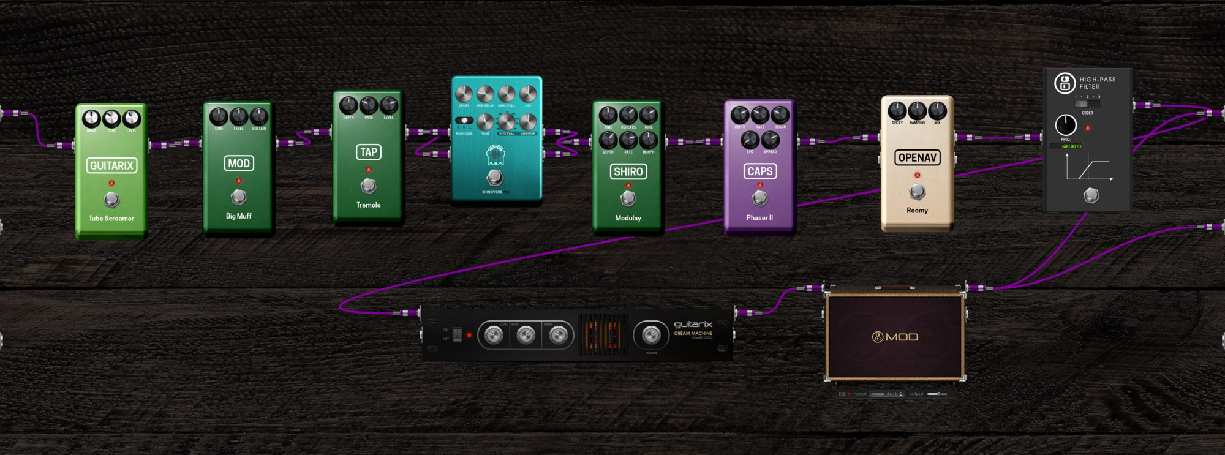The image size is (1225, 455).
Task: Click the Roomy MIX knob
Action: point(938,111)
